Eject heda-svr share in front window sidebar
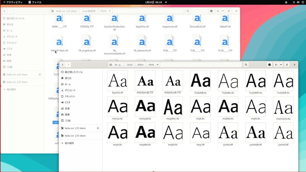The width and height of the screenshot is (306, 172). [x=98, y=128]
